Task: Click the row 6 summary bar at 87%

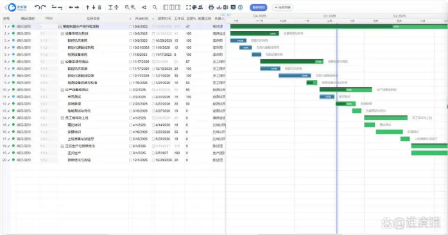Action: tap(292, 62)
